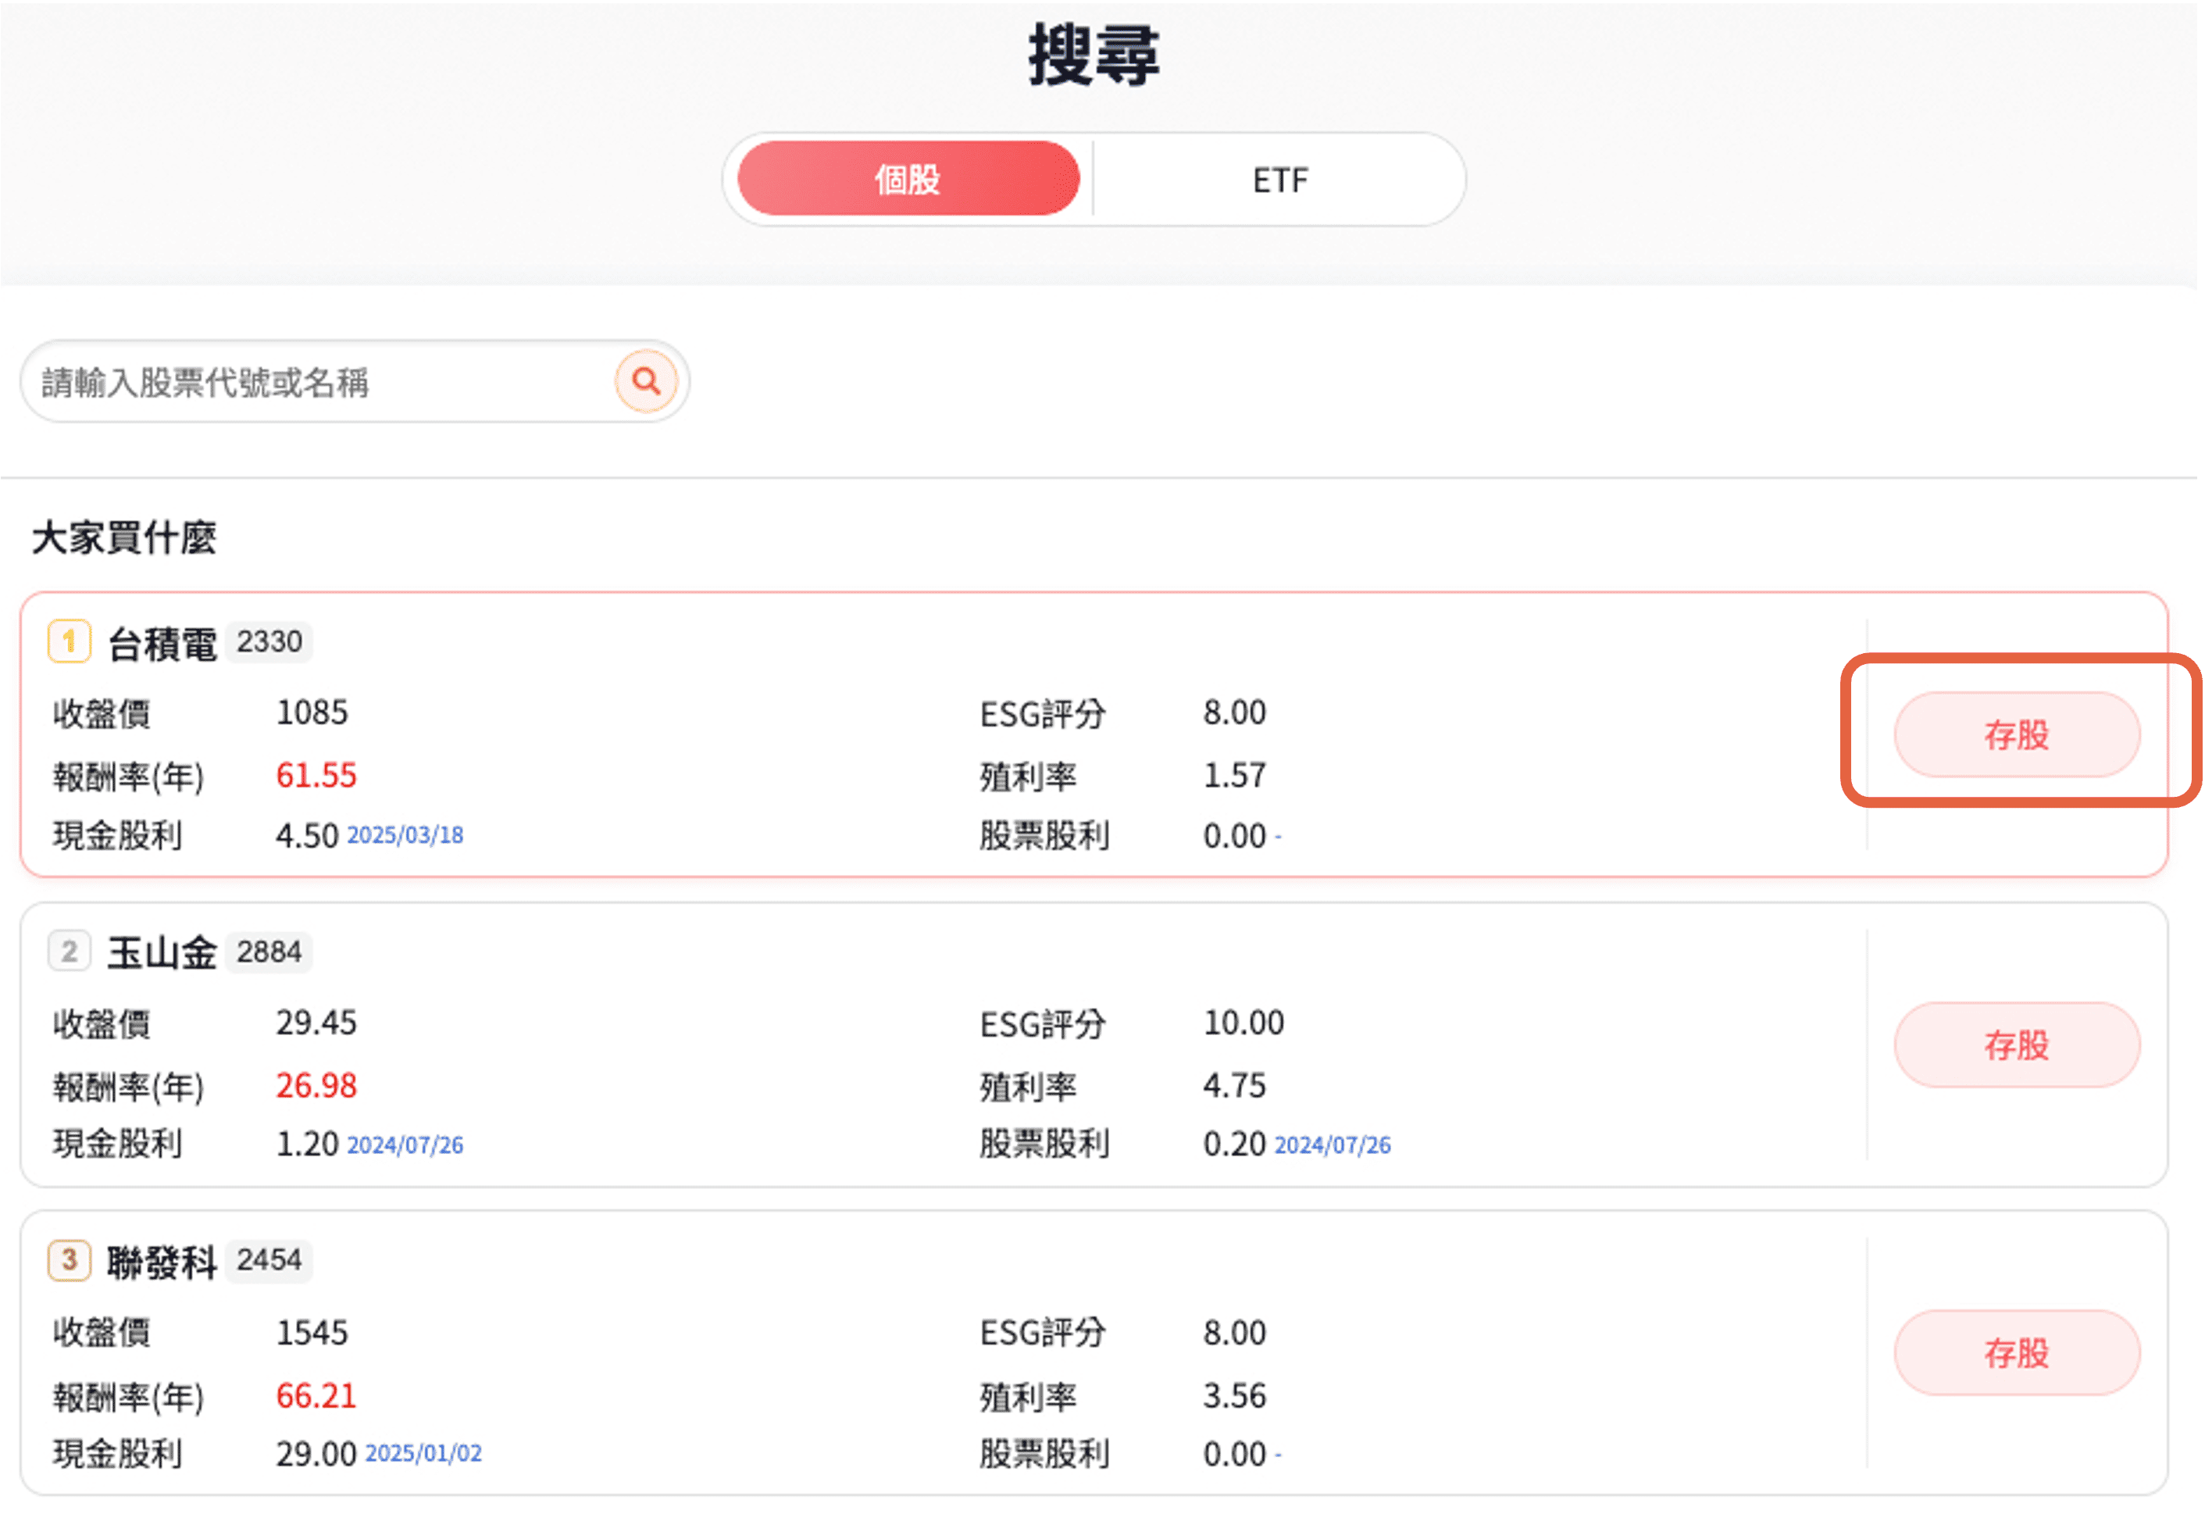Select annual return value 66.21

316,1395
